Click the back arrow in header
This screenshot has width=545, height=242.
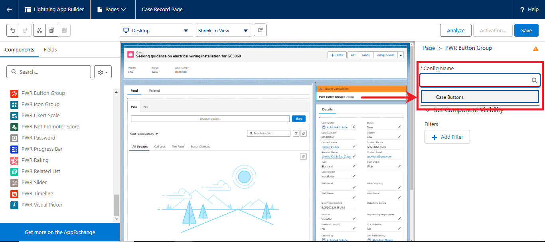9,10
